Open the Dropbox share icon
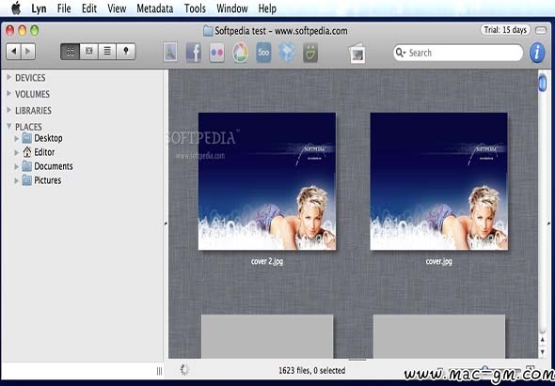Image resolution: width=555 pixels, height=386 pixels. 287,53
